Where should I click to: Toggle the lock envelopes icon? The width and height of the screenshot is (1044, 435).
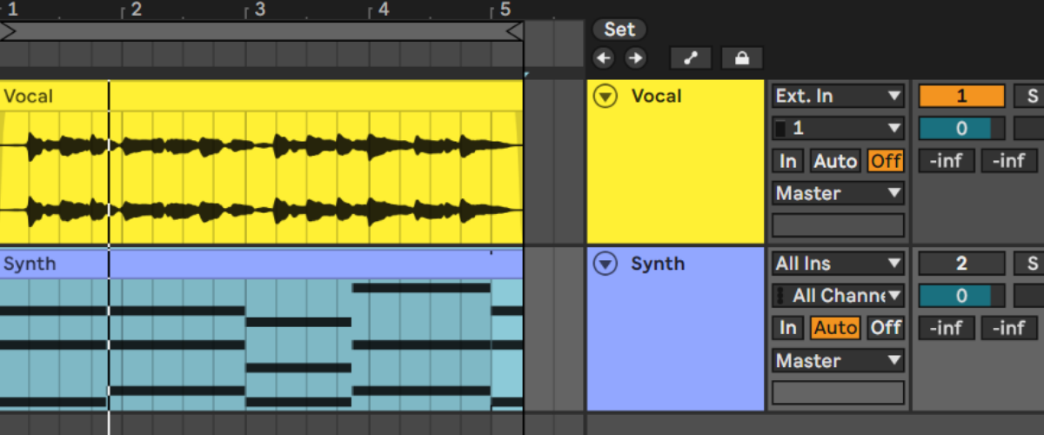(742, 58)
